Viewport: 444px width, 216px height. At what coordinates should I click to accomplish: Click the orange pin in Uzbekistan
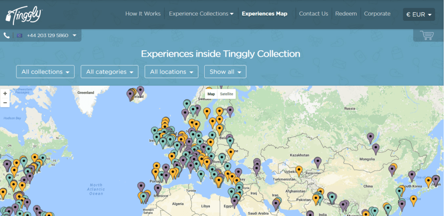click(299, 171)
